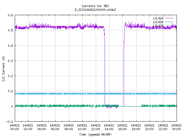Click the 16:00 time tick label

[x=122, y=129]
